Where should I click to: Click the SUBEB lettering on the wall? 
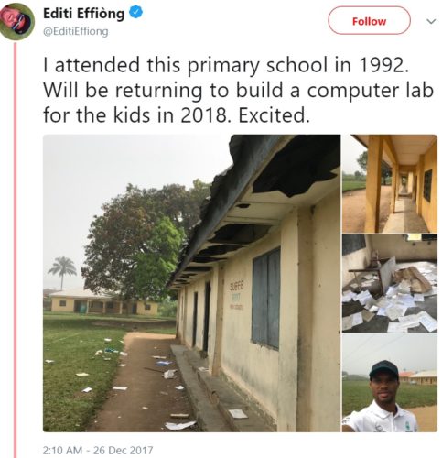click(237, 286)
